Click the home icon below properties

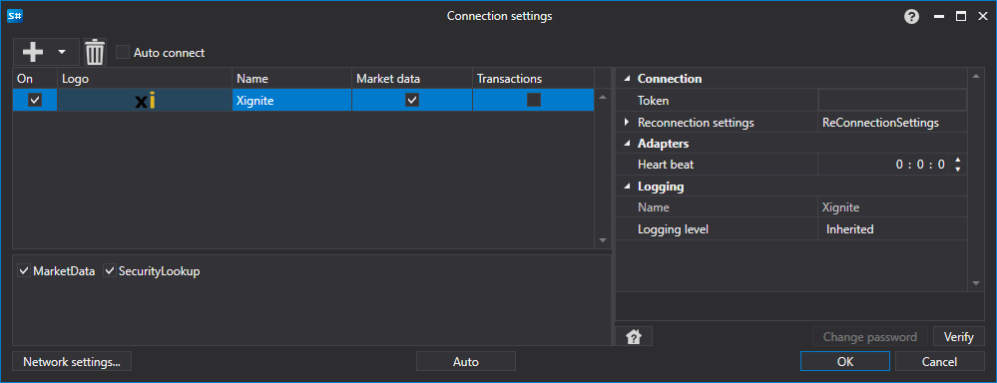coord(634,337)
